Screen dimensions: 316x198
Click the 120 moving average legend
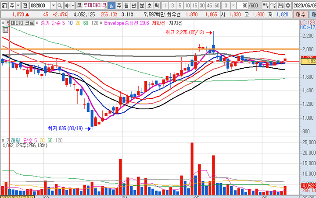tap(95, 23)
